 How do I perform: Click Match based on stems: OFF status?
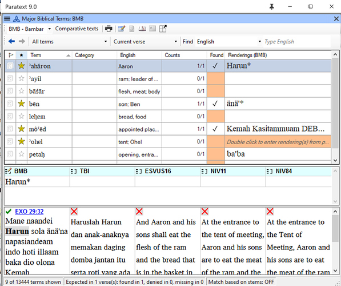[x=240, y=282]
